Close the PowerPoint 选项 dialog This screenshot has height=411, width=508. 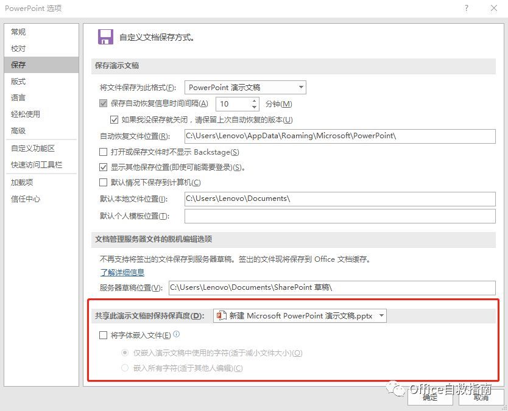click(x=494, y=8)
